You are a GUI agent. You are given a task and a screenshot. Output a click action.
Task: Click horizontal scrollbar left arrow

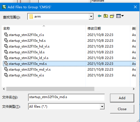click(x=4, y=89)
